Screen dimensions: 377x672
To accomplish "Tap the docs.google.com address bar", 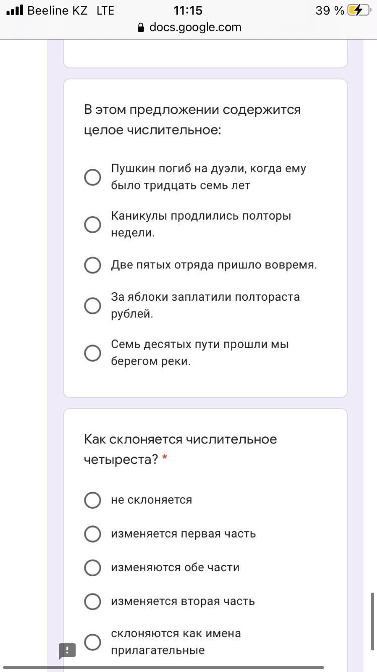I will [195, 27].
